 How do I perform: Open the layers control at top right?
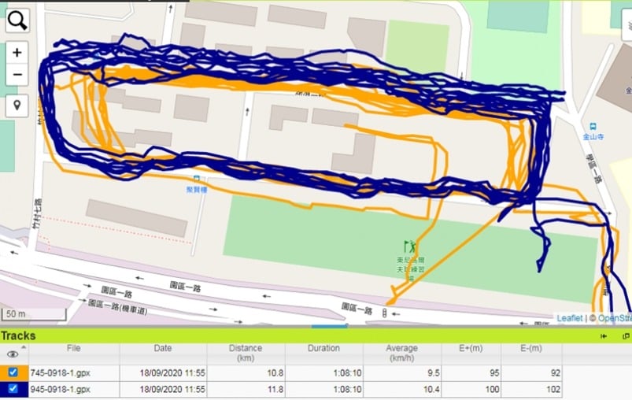point(627,25)
